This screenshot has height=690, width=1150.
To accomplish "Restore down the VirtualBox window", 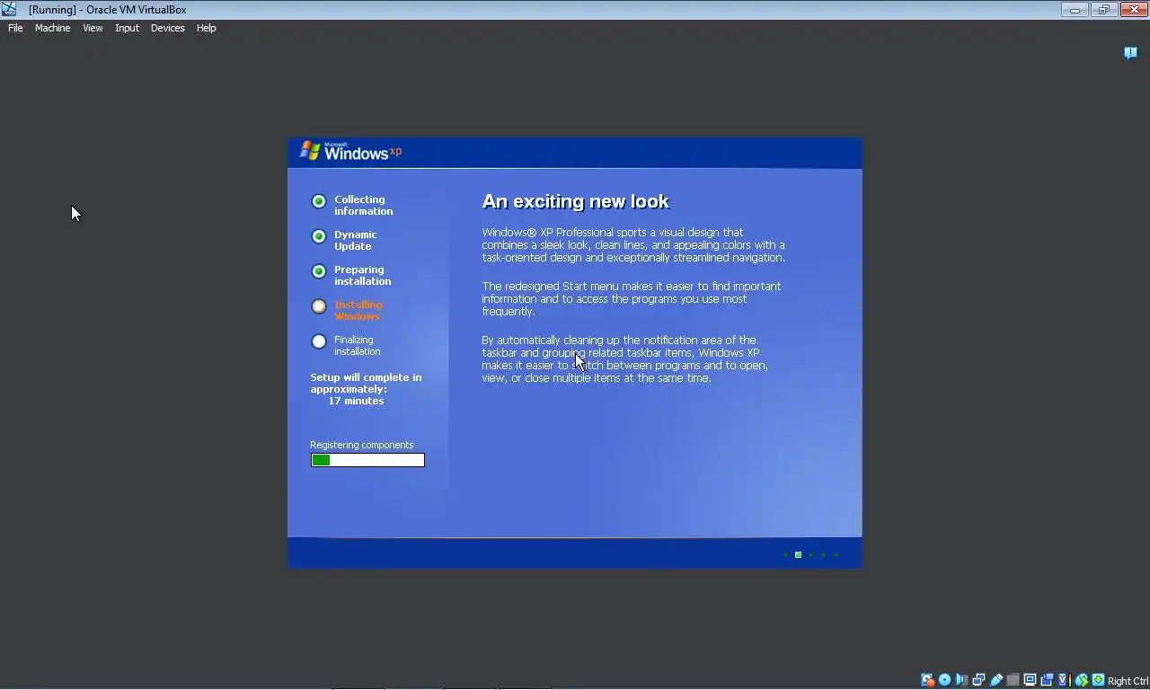I will 1104,10.
